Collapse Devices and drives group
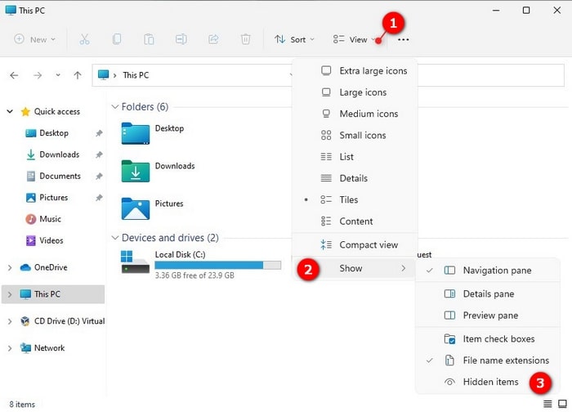Image resolution: width=572 pixels, height=412 pixels. (115, 238)
